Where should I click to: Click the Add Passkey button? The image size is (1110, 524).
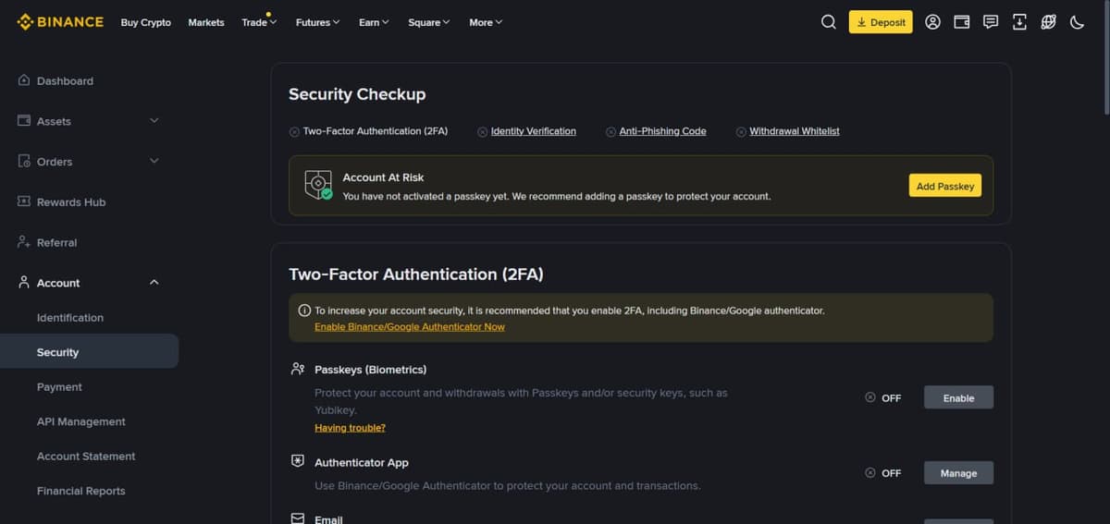(x=945, y=186)
